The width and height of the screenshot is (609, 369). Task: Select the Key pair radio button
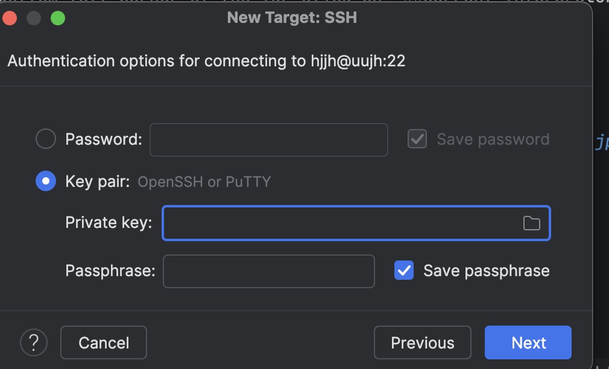click(x=46, y=181)
